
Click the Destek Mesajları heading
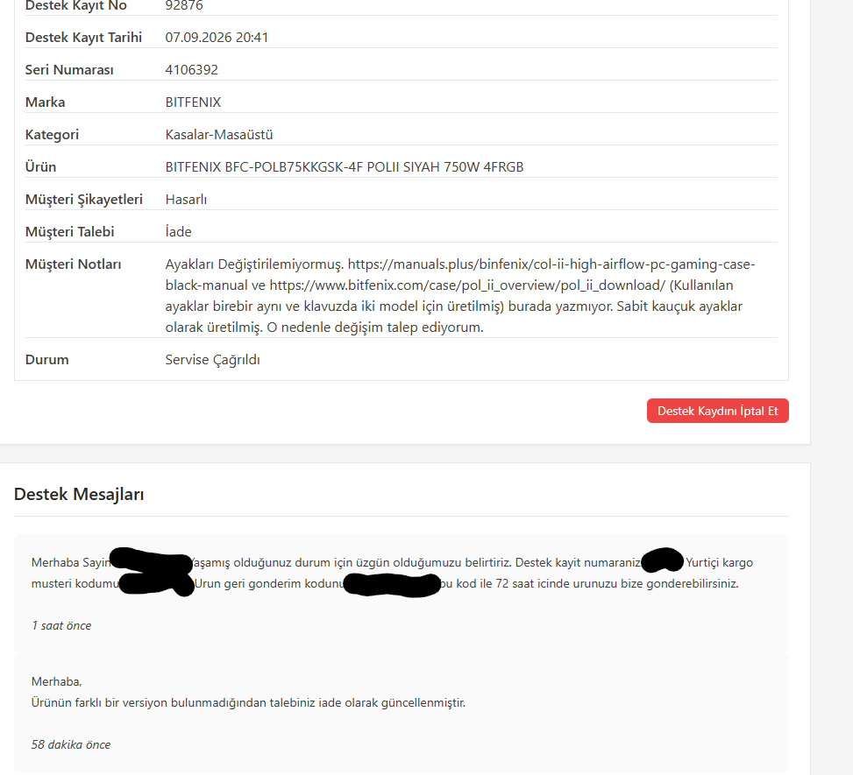79,494
